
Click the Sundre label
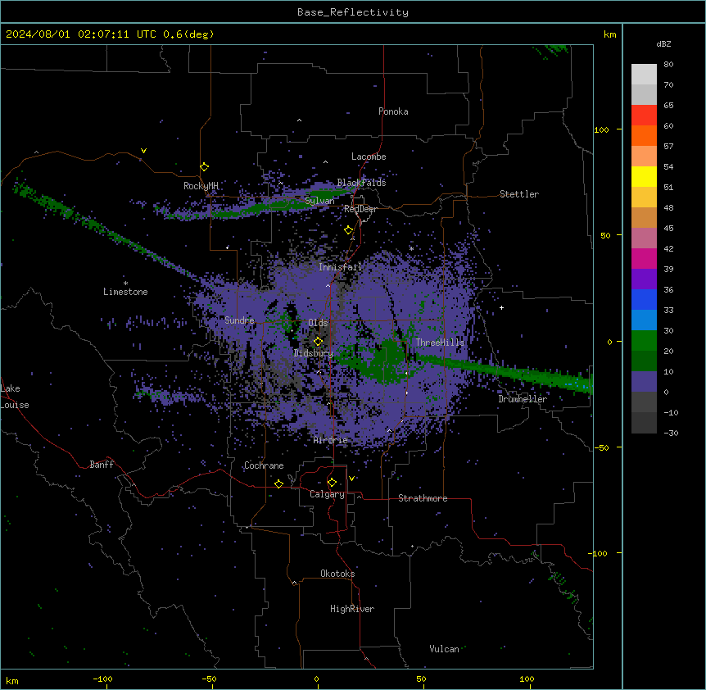[239, 320]
